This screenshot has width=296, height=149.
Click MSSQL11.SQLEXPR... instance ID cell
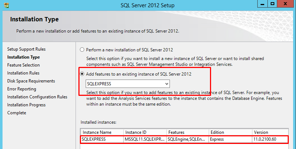(x=145, y=139)
